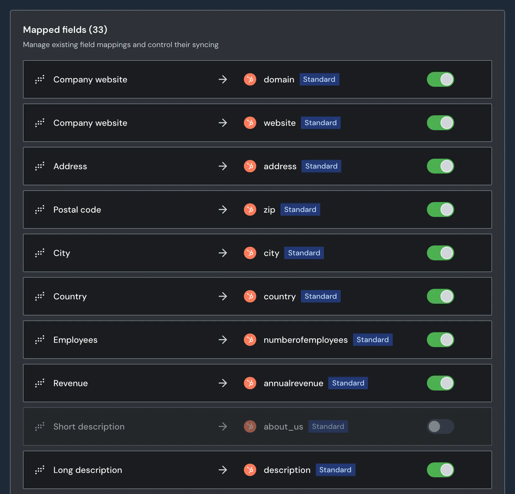Screen dimensions: 515x494
Task: Click the "zip" property name
Action: pyautogui.click(x=269, y=210)
